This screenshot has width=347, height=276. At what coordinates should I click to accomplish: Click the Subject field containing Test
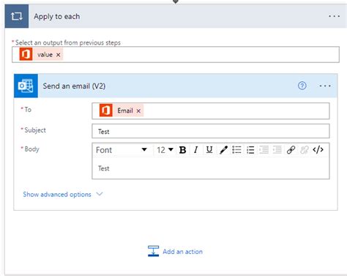[211, 131]
